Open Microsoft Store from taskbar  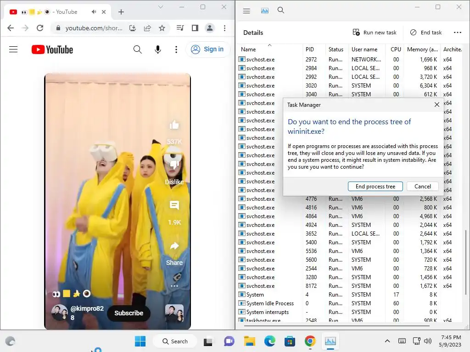pyautogui.click(x=290, y=341)
